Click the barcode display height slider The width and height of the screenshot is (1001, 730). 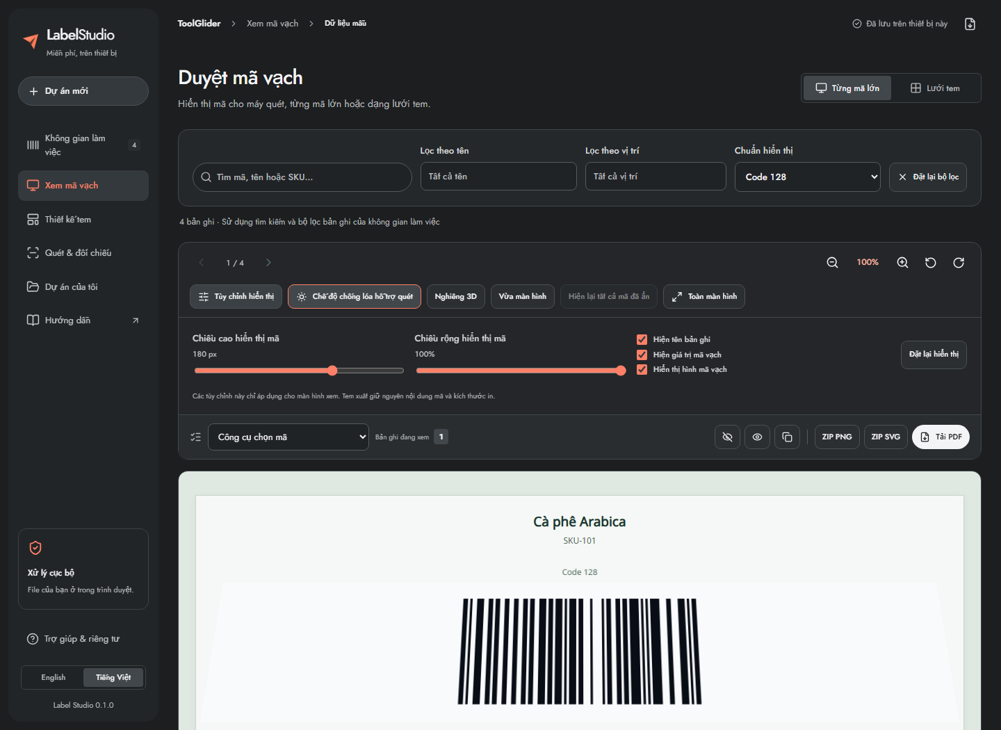coord(299,371)
